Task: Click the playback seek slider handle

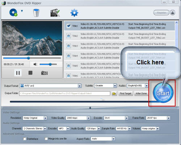Action: (x=29, y=58)
